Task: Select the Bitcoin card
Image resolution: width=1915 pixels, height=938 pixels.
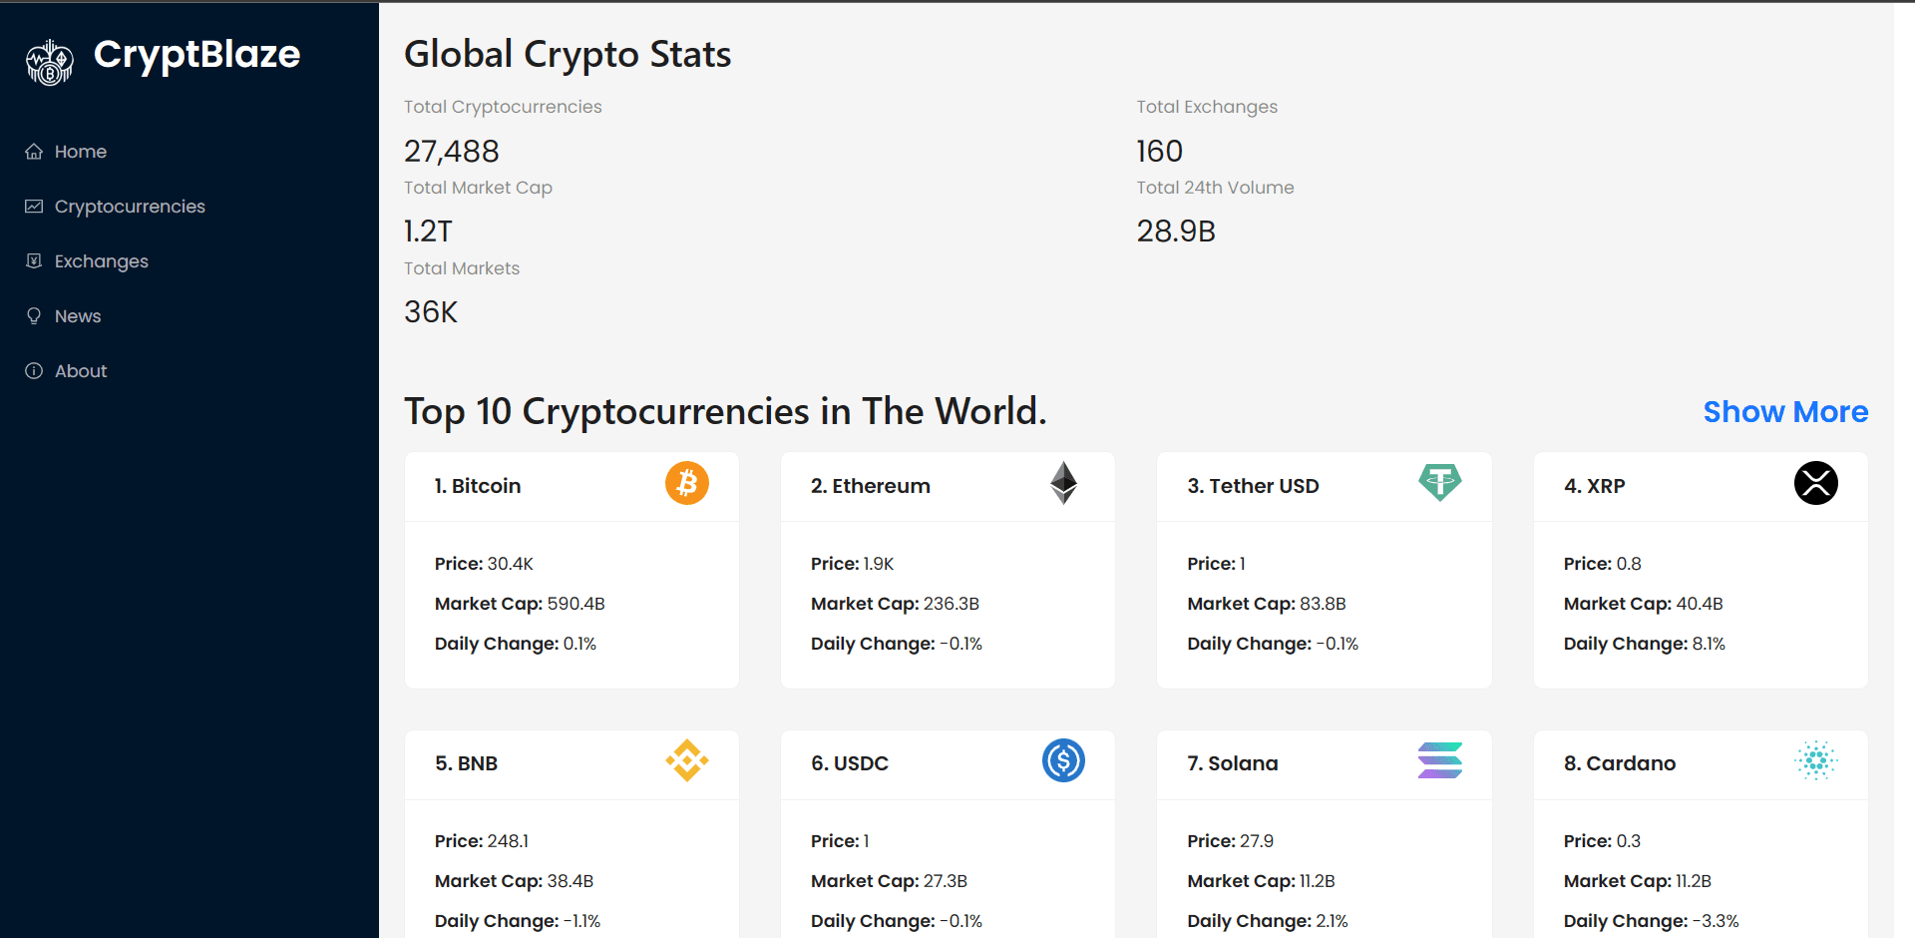Action: click(x=571, y=569)
